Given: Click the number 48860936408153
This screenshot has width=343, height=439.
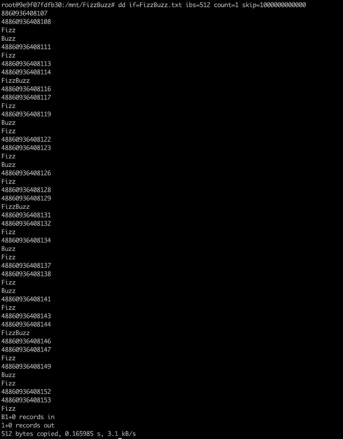Looking at the screenshot, I should (26, 400).
